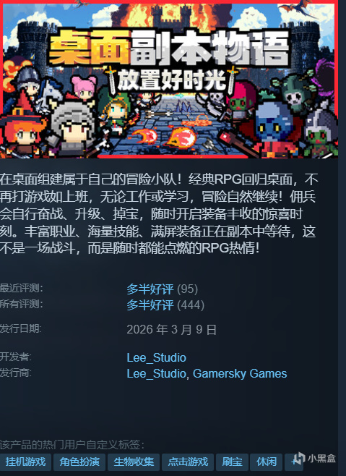Select the 点击游戏 tag
Viewport: 346px width, 476px height.
pyautogui.click(x=188, y=462)
